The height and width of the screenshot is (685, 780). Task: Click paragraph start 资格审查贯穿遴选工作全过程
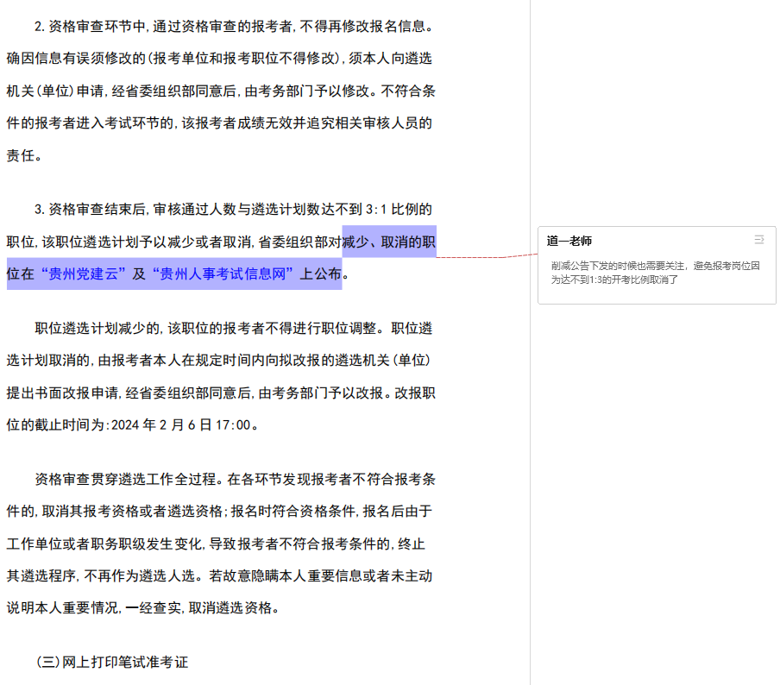point(36,478)
